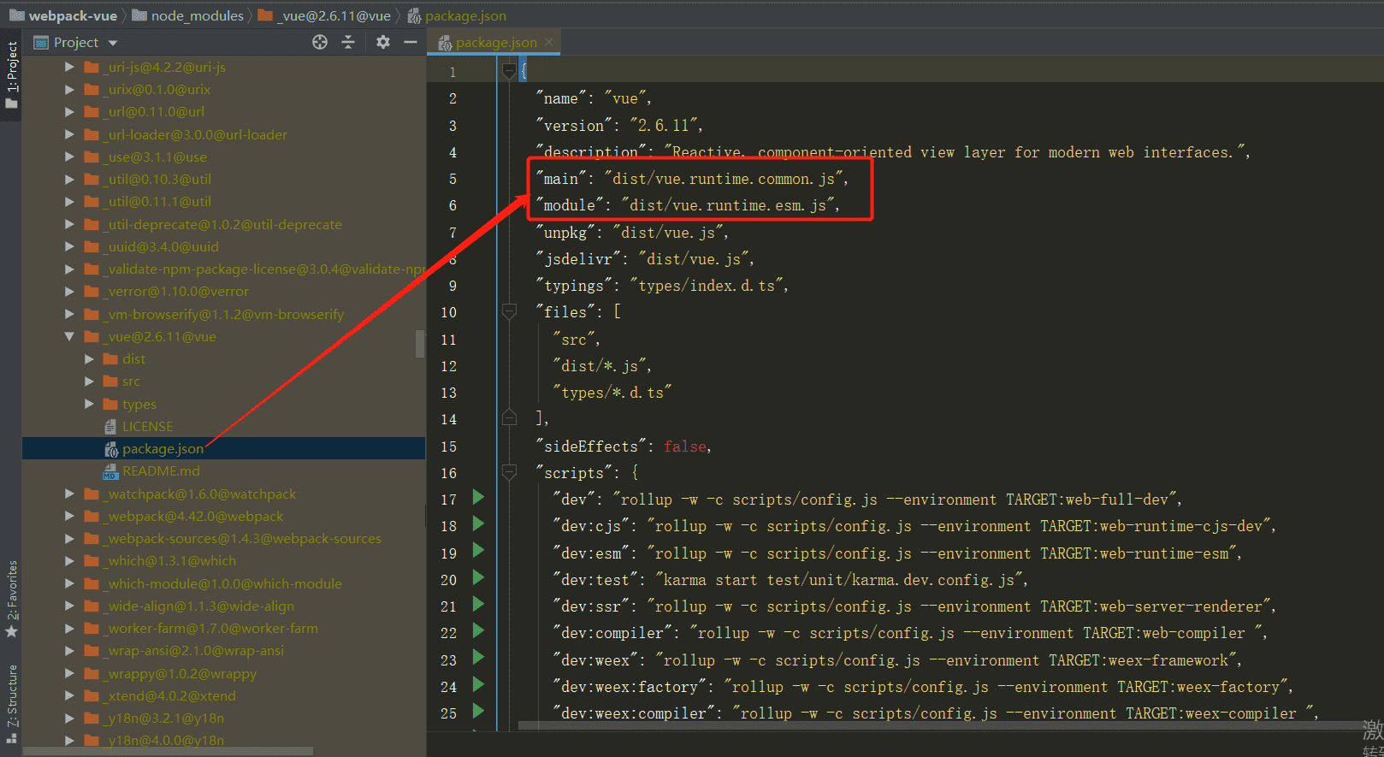
Task: Click the fold end marker on line 14
Action: [x=509, y=418]
